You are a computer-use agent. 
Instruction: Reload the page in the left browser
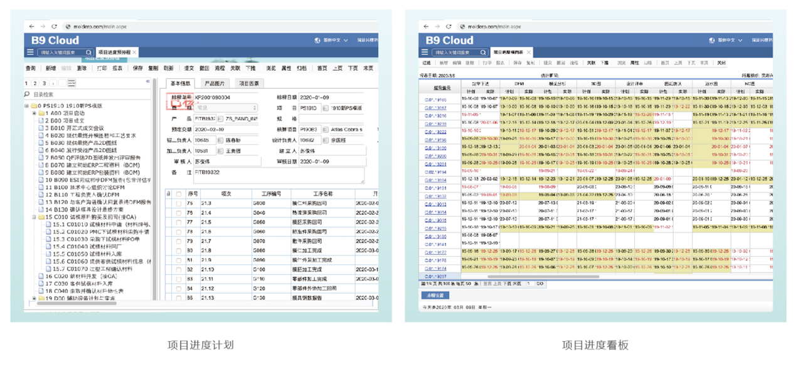coord(54,27)
